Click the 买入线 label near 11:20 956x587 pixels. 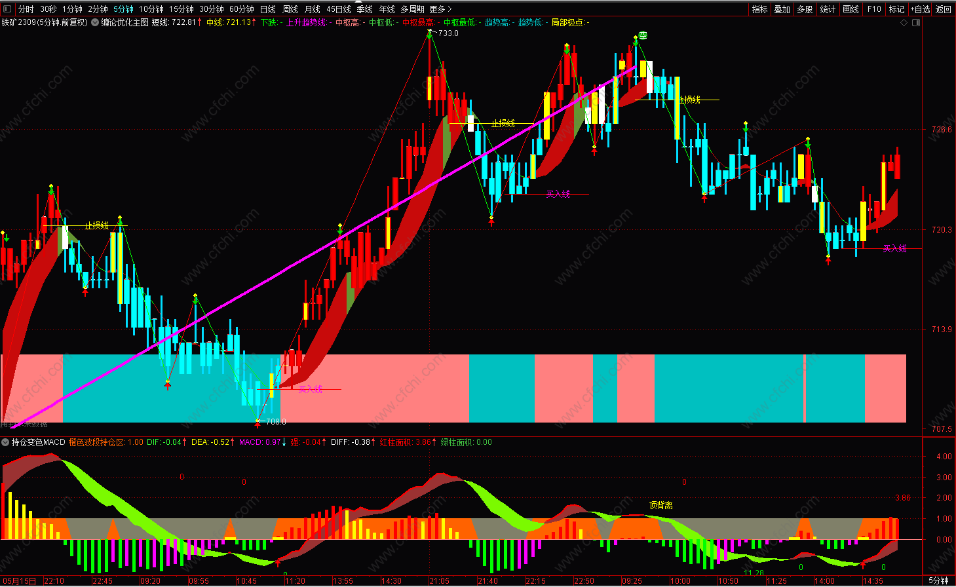310,389
